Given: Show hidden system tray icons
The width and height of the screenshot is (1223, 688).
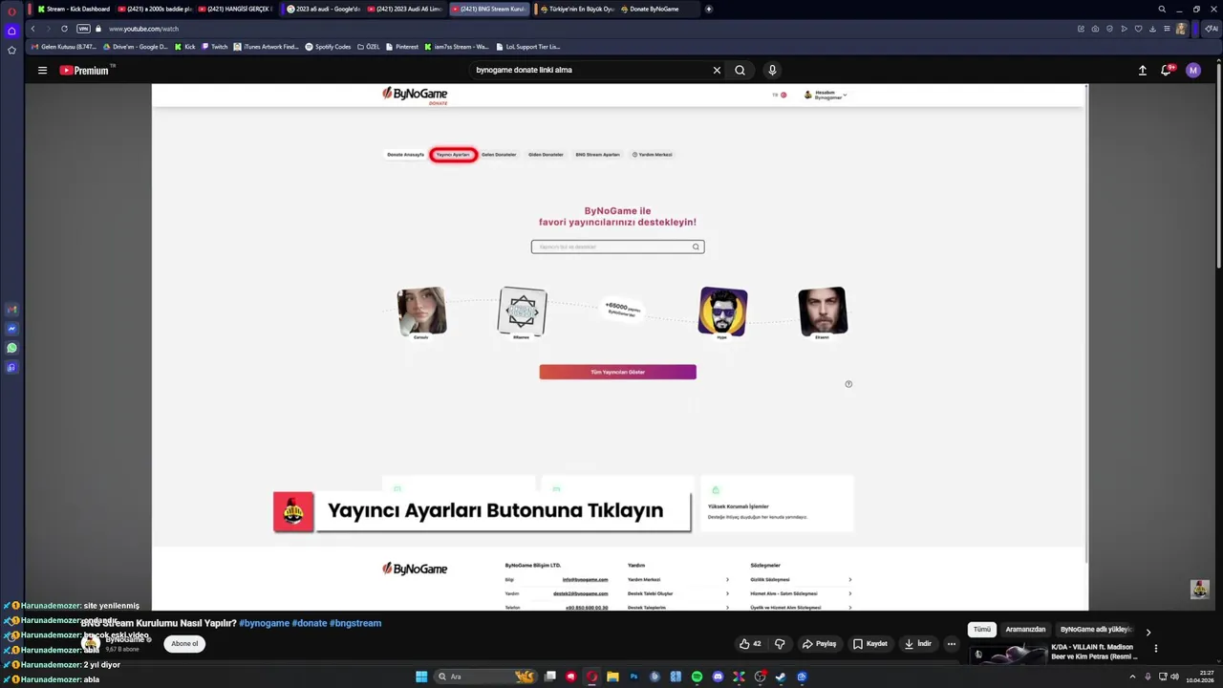Looking at the screenshot, I should tap(1132, 677).
